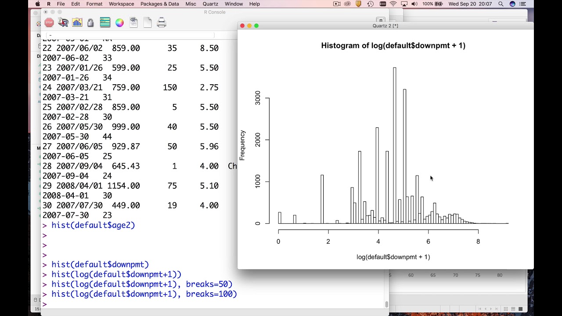This screenshot has width=562, height=316.
Task: Click the histogram title in Quartz window
Action: [393, 45]
